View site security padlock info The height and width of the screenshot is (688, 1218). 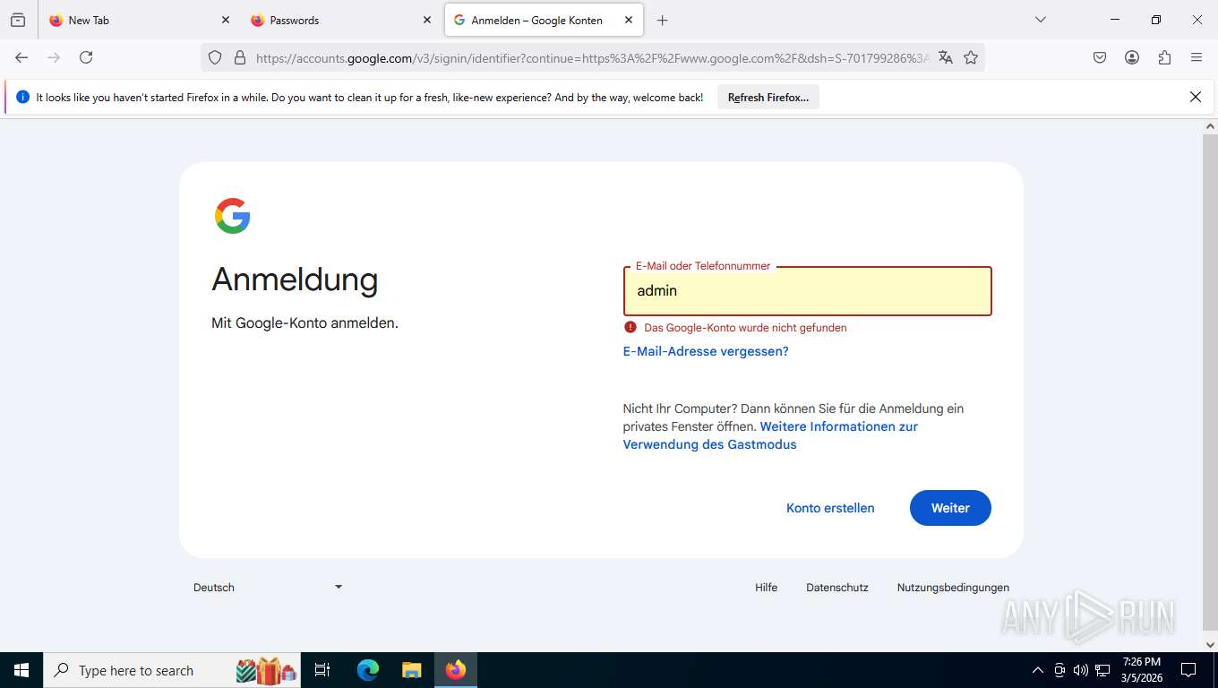[x=239, y=57]
